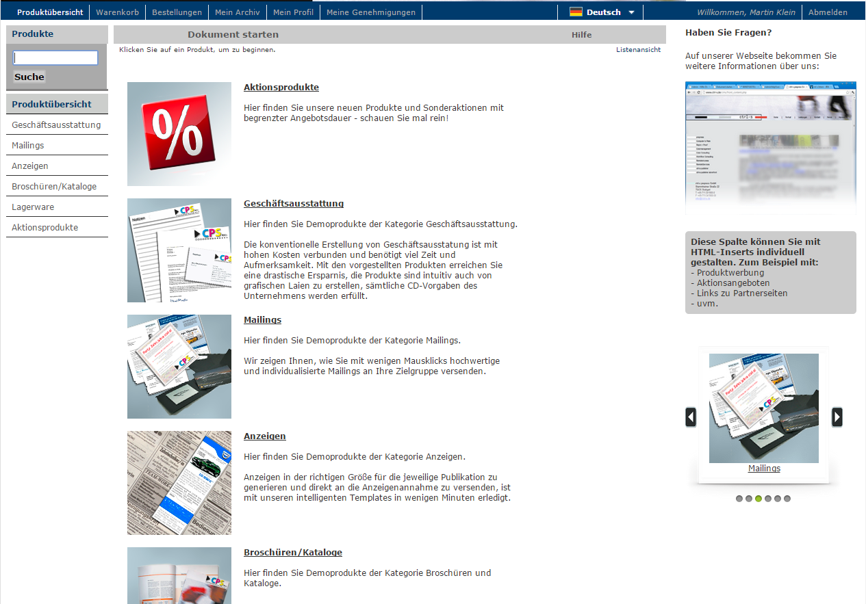Image resolution: width=866 pixels, height=604 pixels.
Task: Click the product search input field
Action: click(55, 58)
